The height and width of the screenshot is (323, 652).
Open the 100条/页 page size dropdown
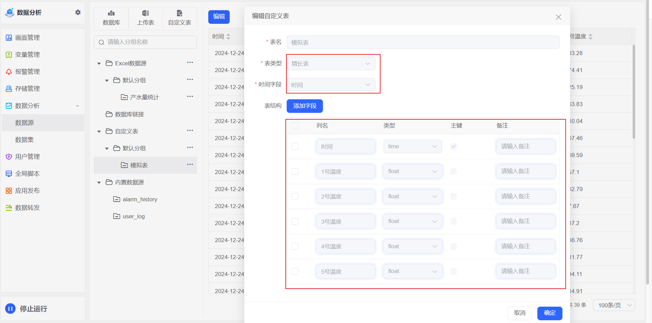pyautogui.click(x=614, y=305)
